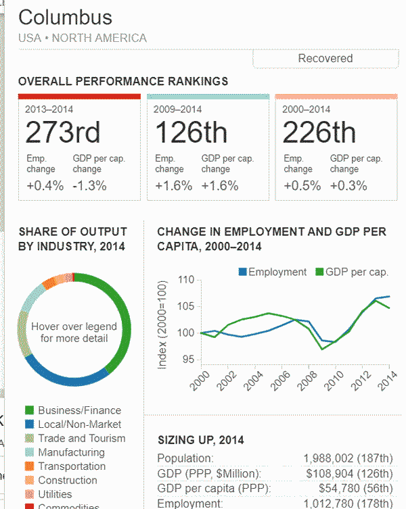
Task: Click the Recovered status box
Action: 325,59
